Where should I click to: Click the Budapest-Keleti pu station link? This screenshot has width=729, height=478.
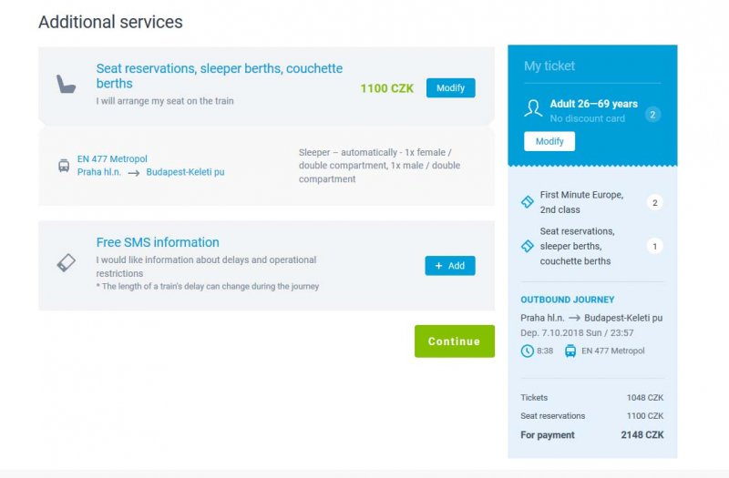coord(185,172)
